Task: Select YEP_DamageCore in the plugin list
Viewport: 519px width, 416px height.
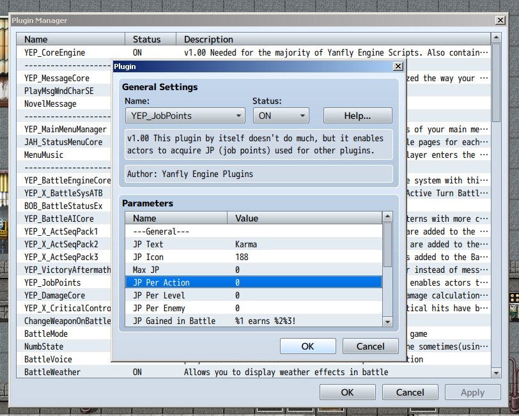Action: [54, 295]
